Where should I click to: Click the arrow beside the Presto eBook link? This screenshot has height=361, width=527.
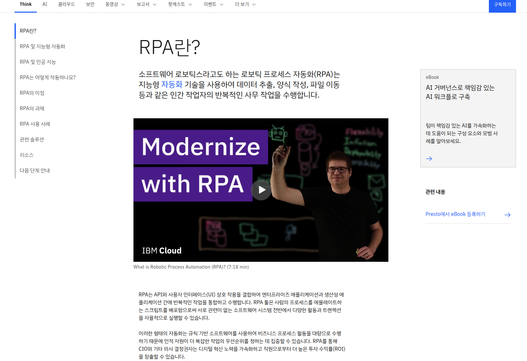(x=508, y=215)
